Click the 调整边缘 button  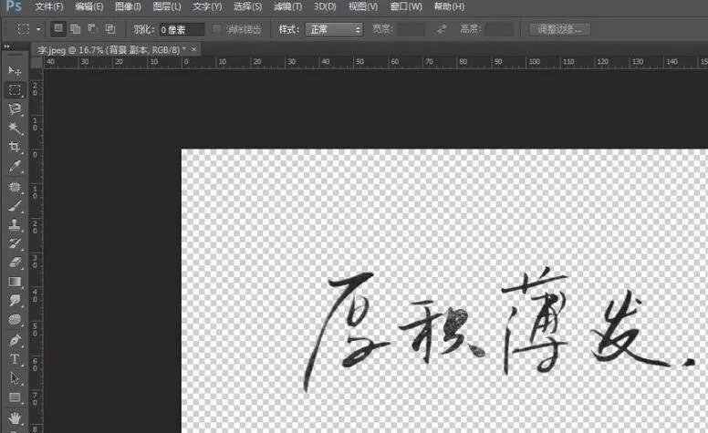click(x=560, y=30)
